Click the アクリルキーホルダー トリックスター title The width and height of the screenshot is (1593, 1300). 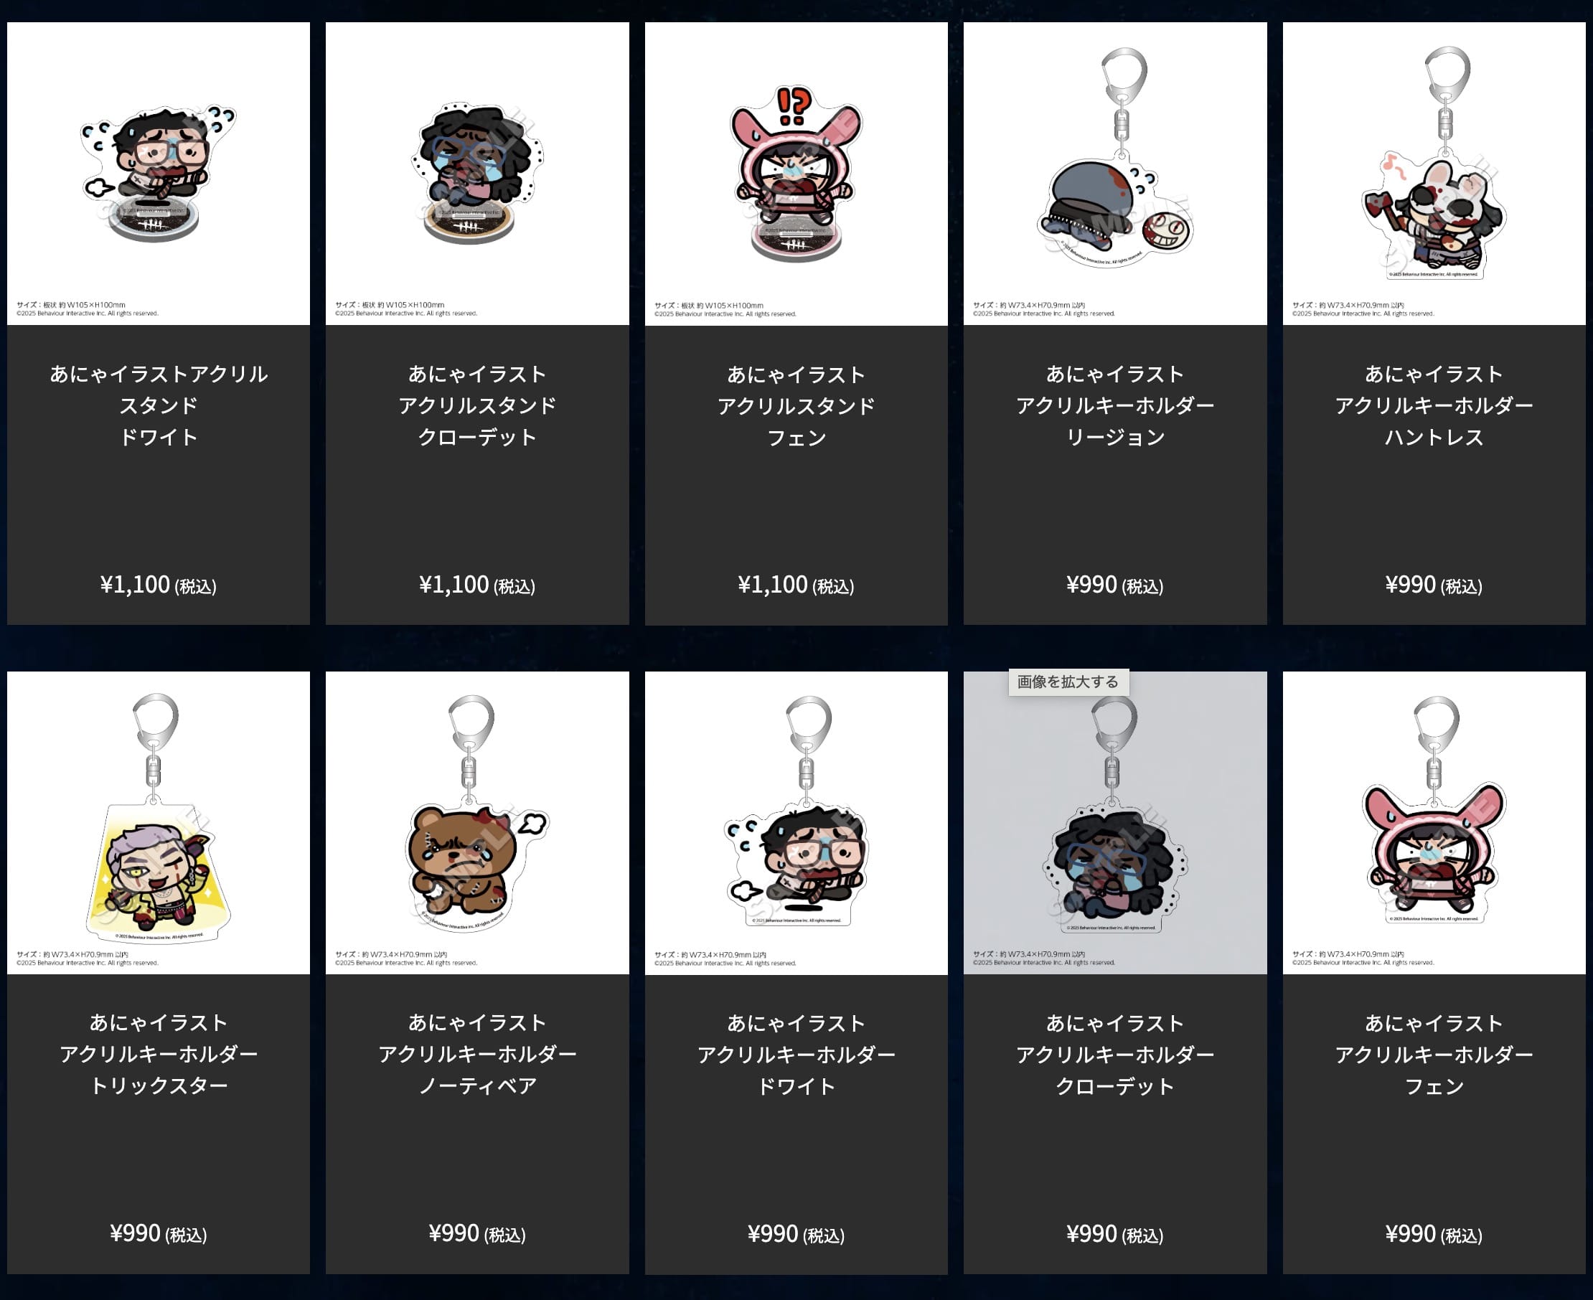[158, 1054]
